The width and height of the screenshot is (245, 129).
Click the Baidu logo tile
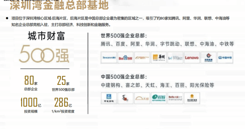pyautogui.click(x=125, y=58)
